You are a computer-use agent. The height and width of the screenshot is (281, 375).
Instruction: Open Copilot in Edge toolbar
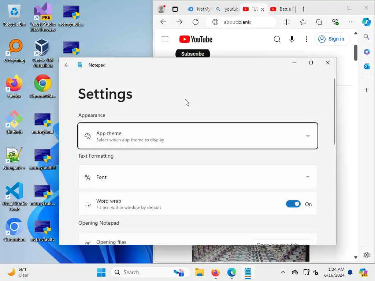(x=366, y=22)
